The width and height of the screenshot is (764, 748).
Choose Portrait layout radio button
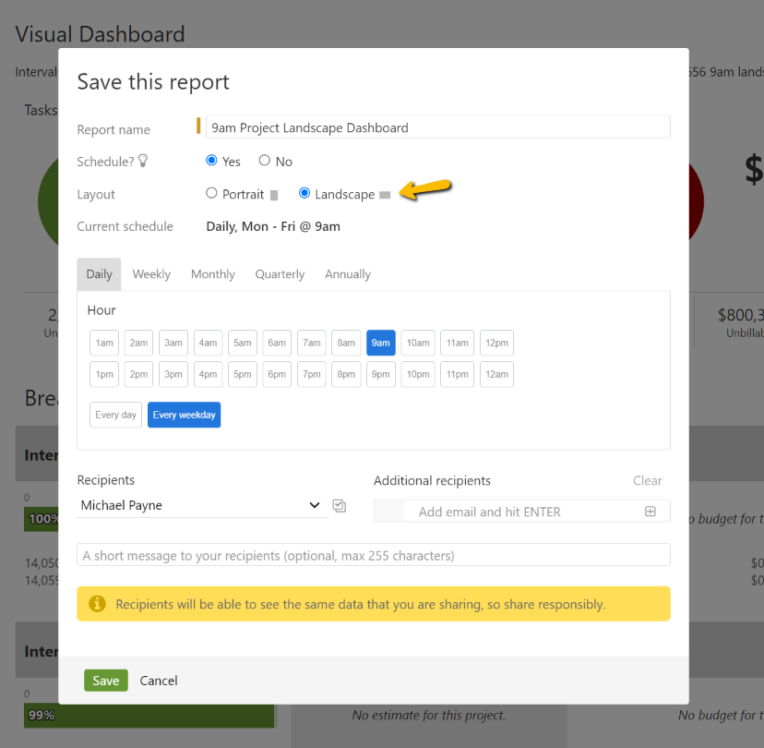212,194
